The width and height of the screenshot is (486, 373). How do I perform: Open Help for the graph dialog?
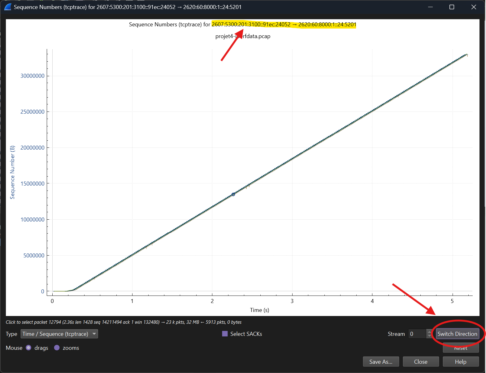[x=461, y=362]
